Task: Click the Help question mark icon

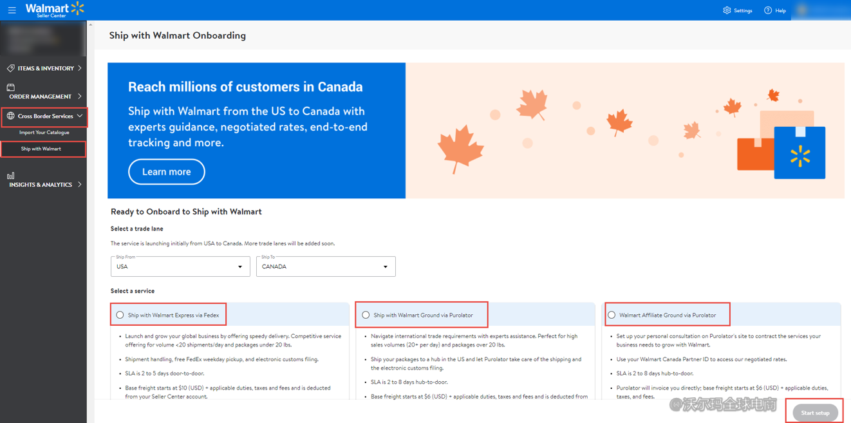Action: point(768,10)
